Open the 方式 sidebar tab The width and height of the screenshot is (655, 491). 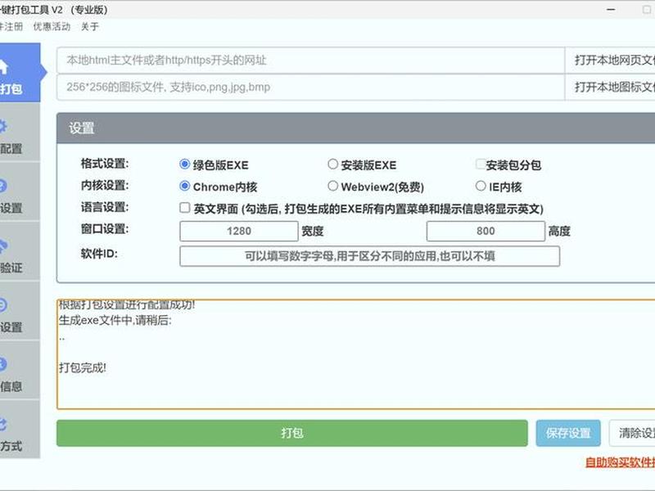pos(20,430)
